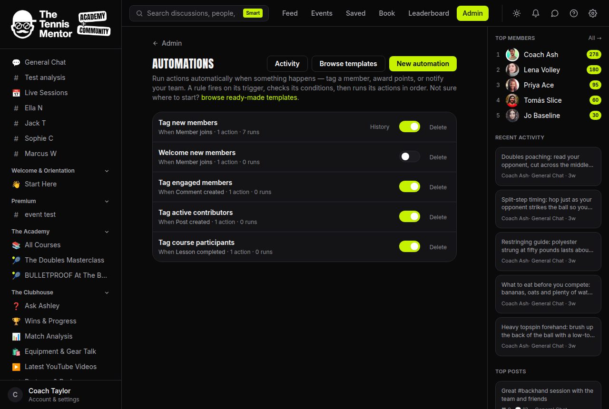Viewport: 609px width, 409px height.
Task: Enable the Welcome new members automation
Action: pyautogui.click(x=410, y=156)
